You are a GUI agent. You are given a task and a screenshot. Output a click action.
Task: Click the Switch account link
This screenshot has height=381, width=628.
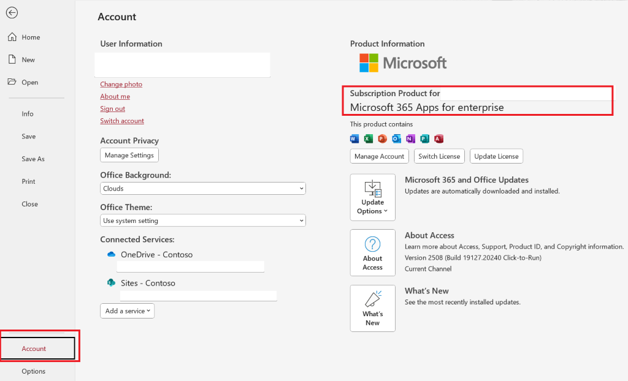[x=122, y=121]
